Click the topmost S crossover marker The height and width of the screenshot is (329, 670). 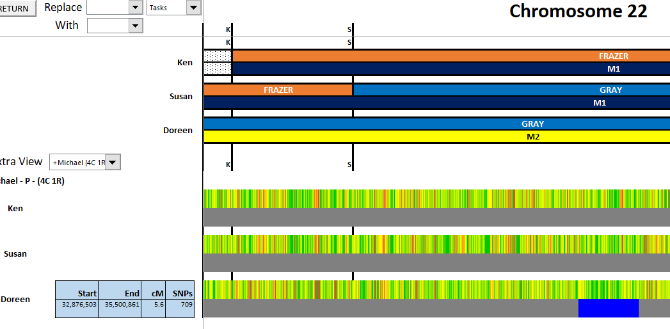pos(349,29)
